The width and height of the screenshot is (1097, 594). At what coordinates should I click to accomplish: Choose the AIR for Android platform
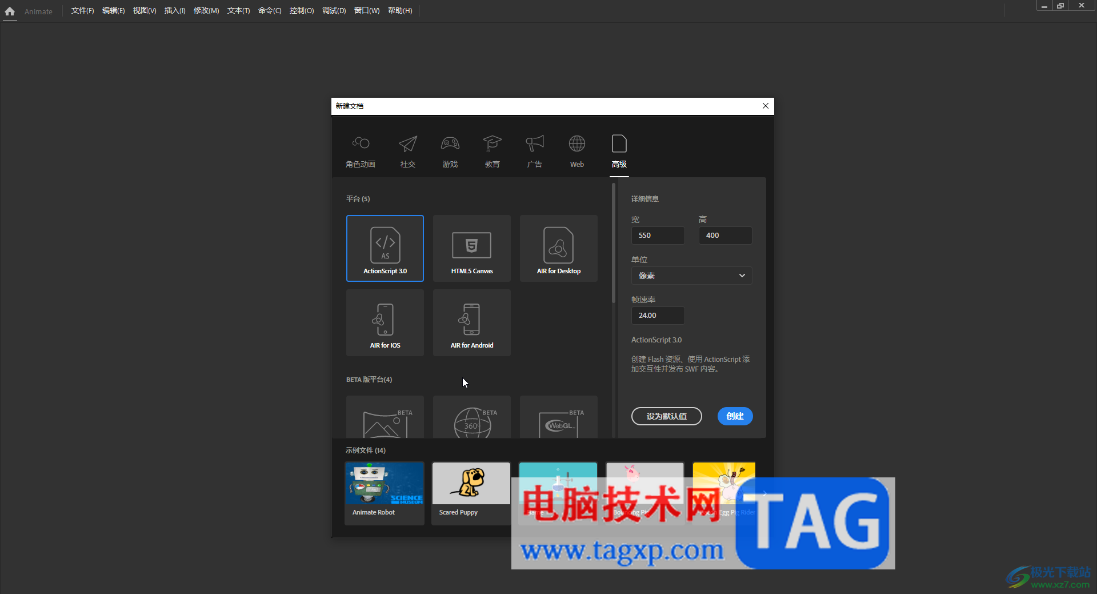[472, 322]
